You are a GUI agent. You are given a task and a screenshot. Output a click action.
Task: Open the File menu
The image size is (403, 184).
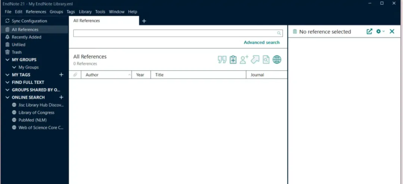tap(8, 12)
